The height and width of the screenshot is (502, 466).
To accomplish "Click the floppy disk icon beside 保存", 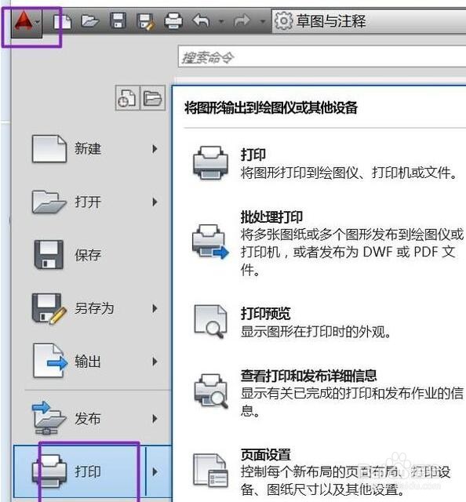I will point(49,254).
